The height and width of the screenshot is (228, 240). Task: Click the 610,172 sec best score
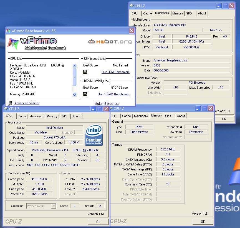coord(119,88)
